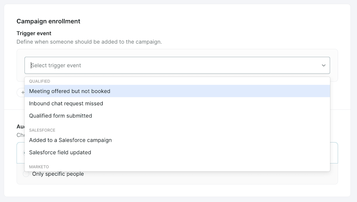The height and width of the screenshot is (202, 357).
Task: Click the 'Campaign enrollment' section heading
Action: (48, 21)
